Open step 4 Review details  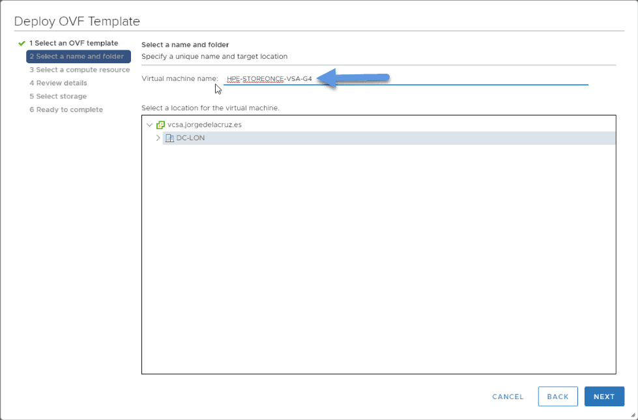click(58, 83)
